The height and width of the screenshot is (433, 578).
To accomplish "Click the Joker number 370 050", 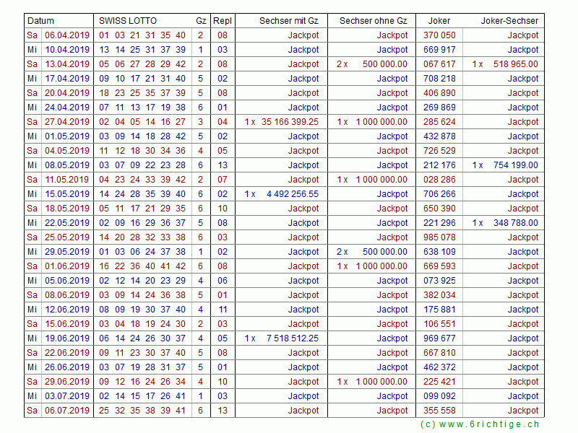I will [x=439, y=35].
